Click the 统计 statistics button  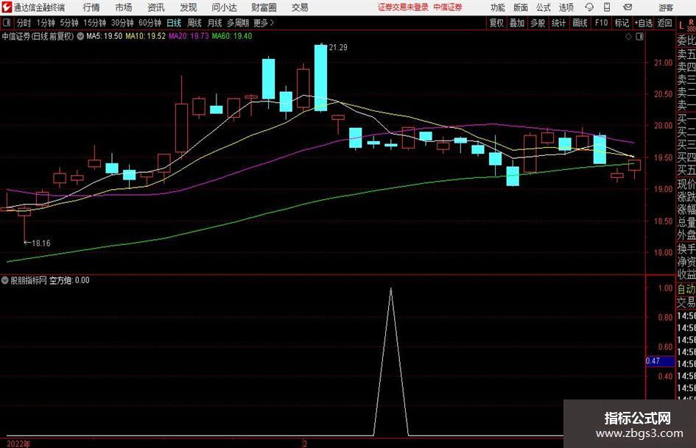point(559,23)
